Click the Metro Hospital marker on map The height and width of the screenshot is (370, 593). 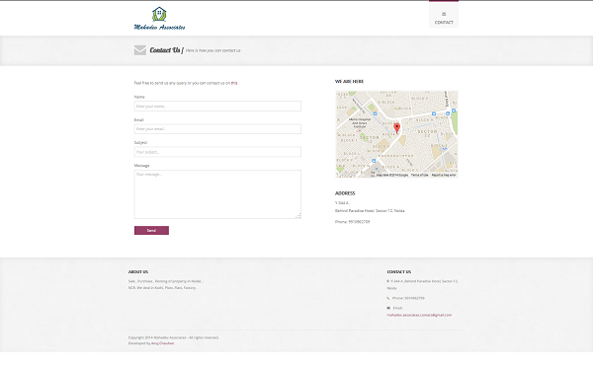pyautogui.click(x=360, y=131)
